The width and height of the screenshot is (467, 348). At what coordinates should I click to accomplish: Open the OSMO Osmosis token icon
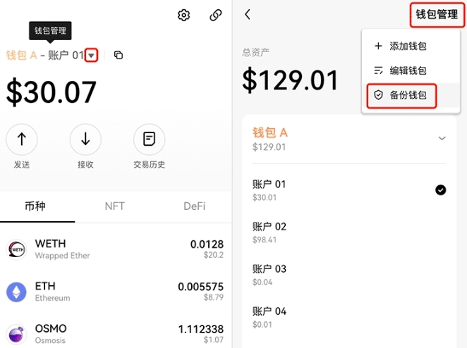[16, 333]
